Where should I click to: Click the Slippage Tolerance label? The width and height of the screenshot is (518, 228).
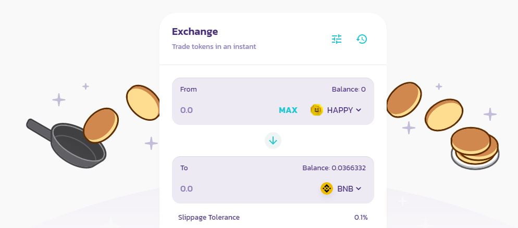click(209, 217)
